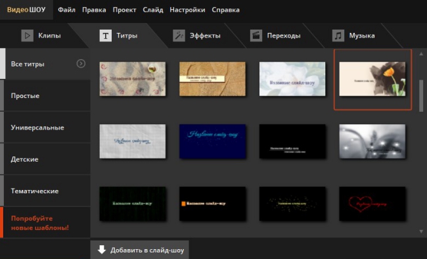Viewport: 427px width, 259px height.
Task: Click the Титры T icon
Action: (x=105, y=35)
